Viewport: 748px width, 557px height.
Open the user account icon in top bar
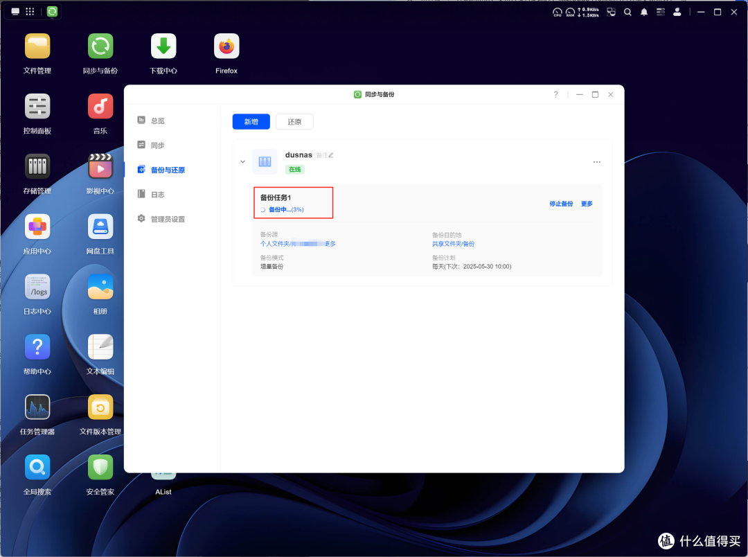tap(677, 12)
